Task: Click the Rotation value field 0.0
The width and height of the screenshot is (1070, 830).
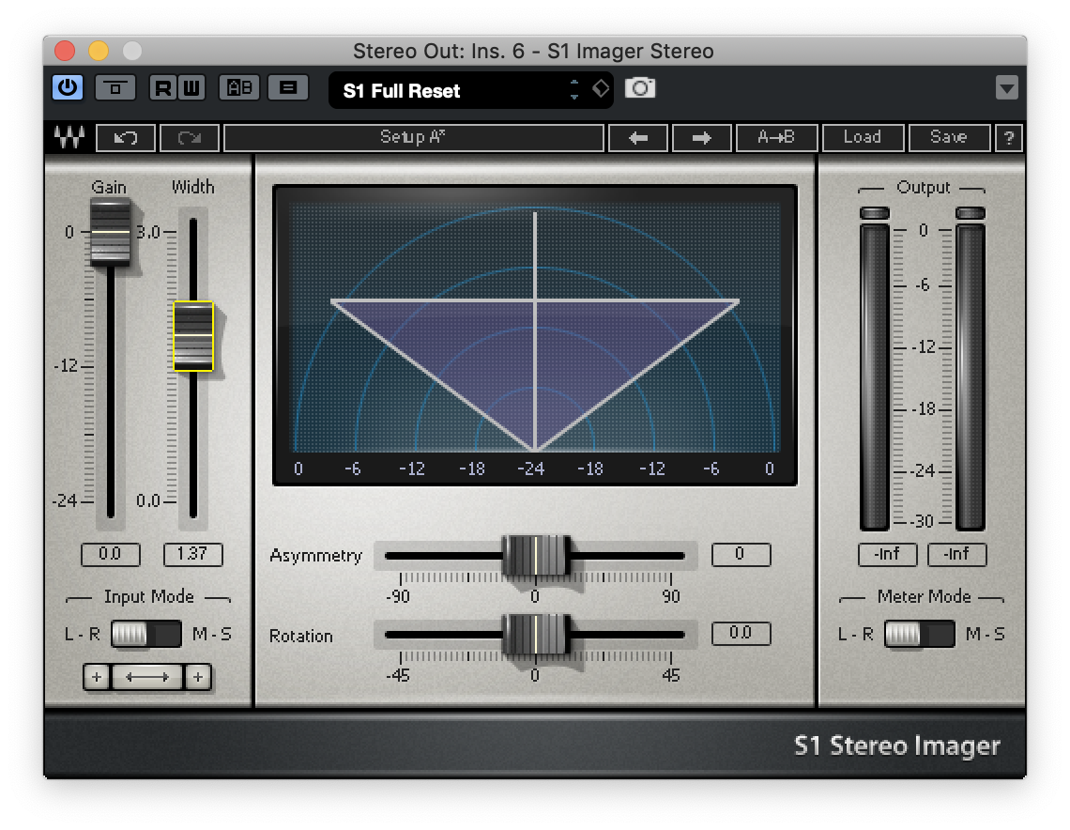Action: point(741,634)
